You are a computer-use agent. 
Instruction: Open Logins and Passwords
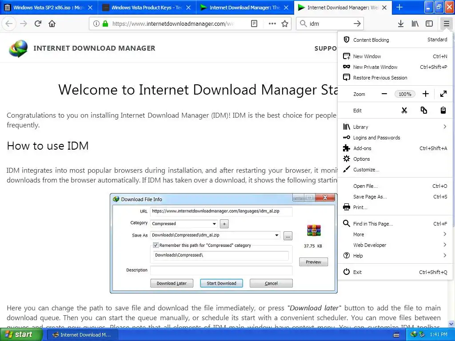pyautogui.click(x=395, y=138)
